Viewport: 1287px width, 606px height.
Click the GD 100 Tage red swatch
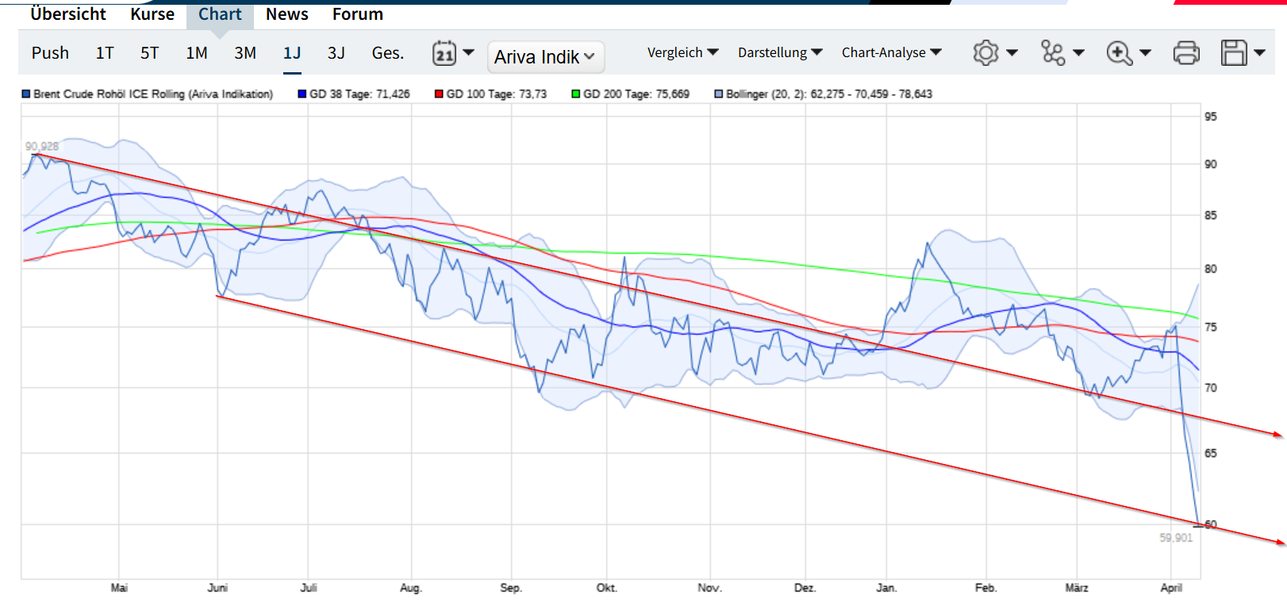tap(439, 94)
